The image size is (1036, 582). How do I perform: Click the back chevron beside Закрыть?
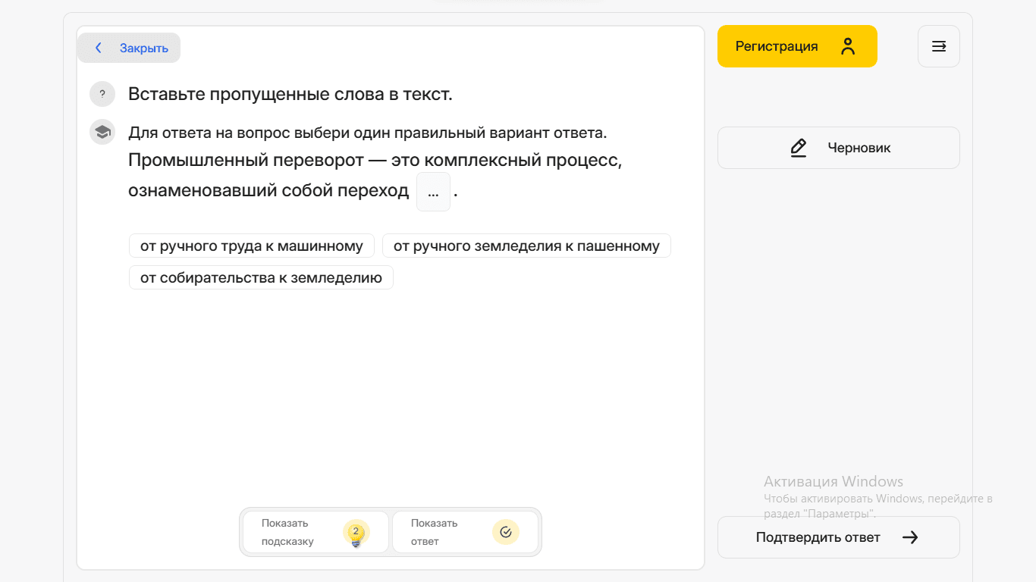tap(98, 48)
